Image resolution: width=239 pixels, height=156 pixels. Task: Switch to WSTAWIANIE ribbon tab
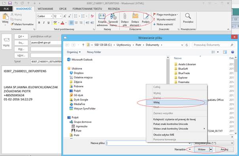46,9
